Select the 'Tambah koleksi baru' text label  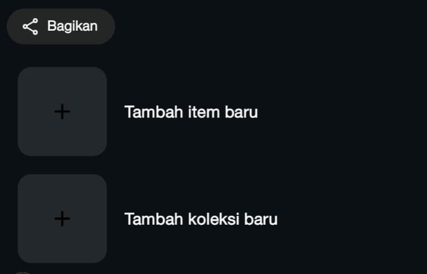pos(201,219)
